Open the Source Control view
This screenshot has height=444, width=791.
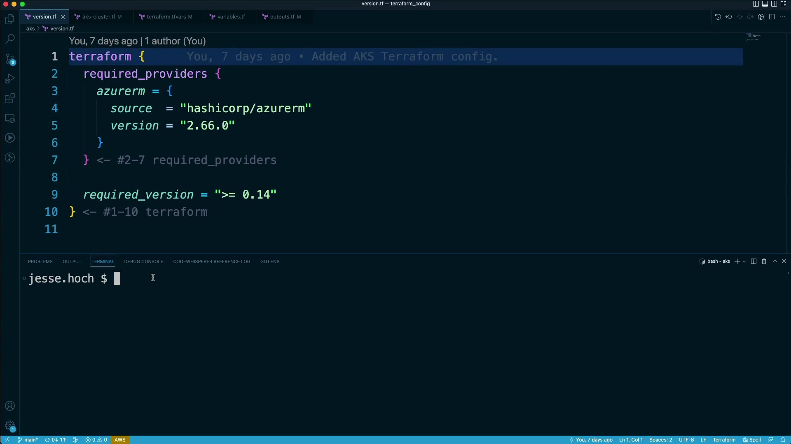click(x=10, y=59)
